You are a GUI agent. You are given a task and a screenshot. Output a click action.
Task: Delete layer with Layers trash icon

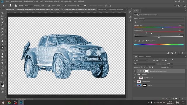click(183, 99)
